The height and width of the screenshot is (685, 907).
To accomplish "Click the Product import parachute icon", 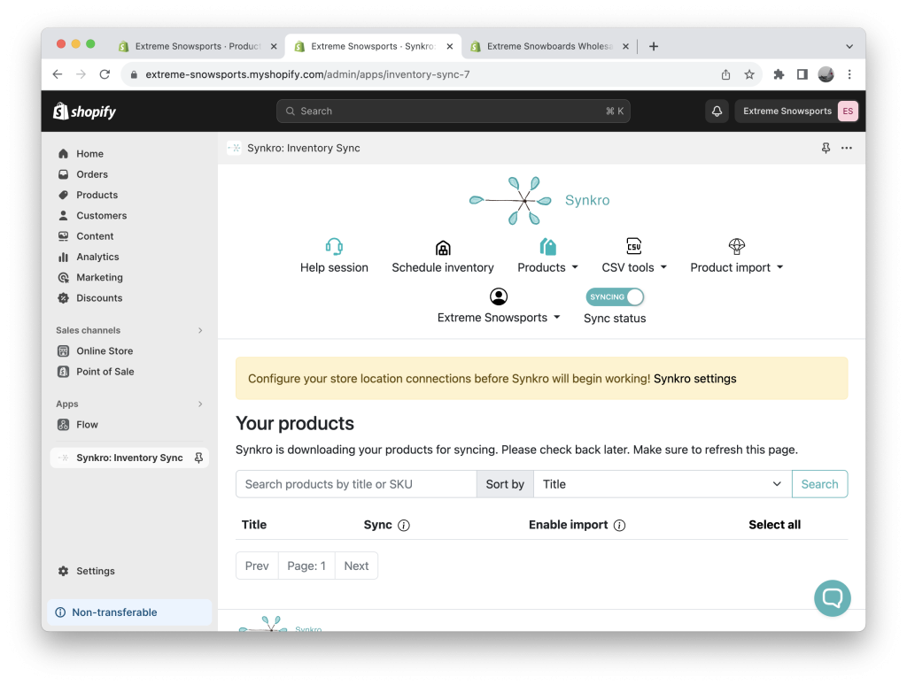I will tap(736, 246).
